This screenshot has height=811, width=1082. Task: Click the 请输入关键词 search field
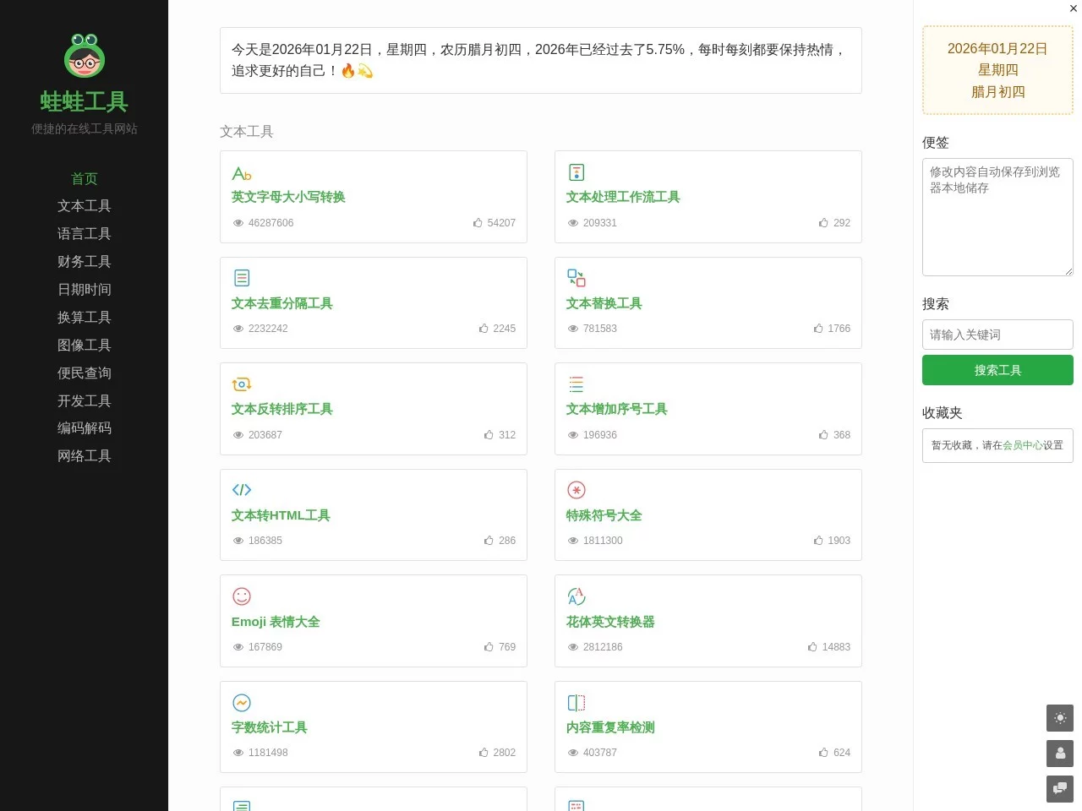997,335
